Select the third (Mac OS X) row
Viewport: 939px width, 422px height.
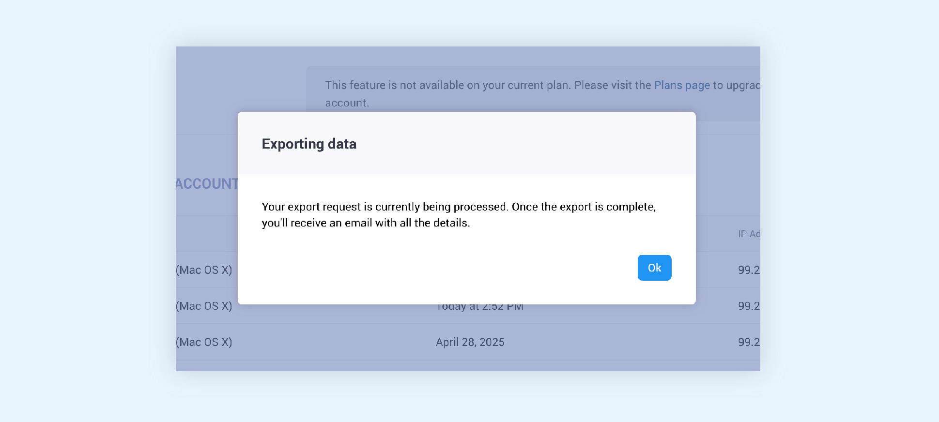pos(204,342)
